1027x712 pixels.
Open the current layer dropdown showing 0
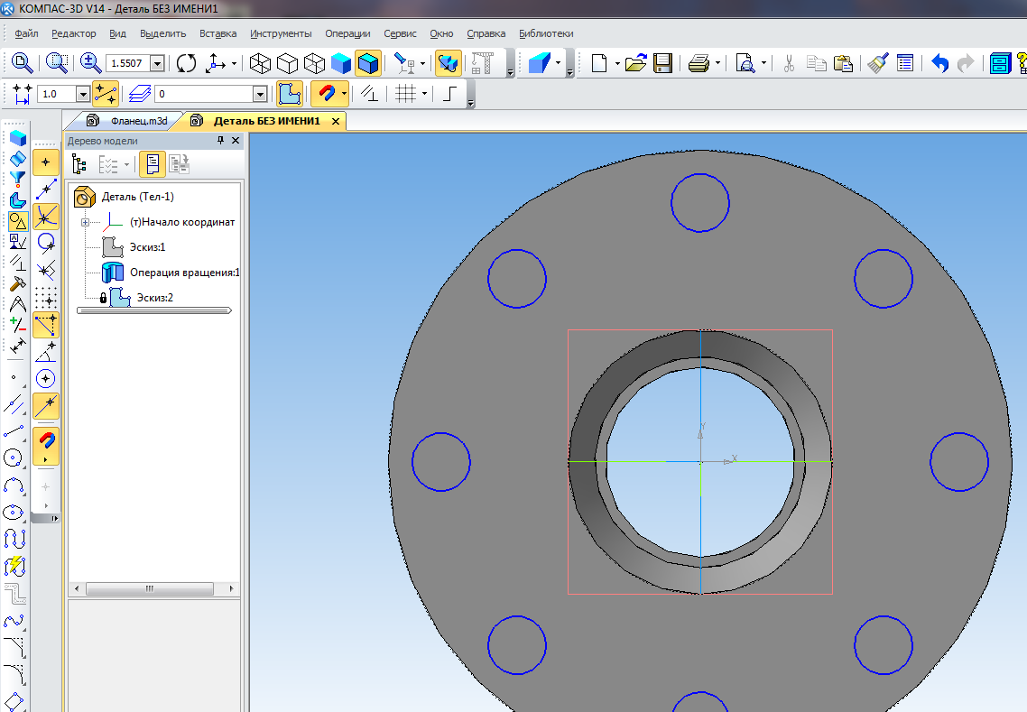(260, 95)
